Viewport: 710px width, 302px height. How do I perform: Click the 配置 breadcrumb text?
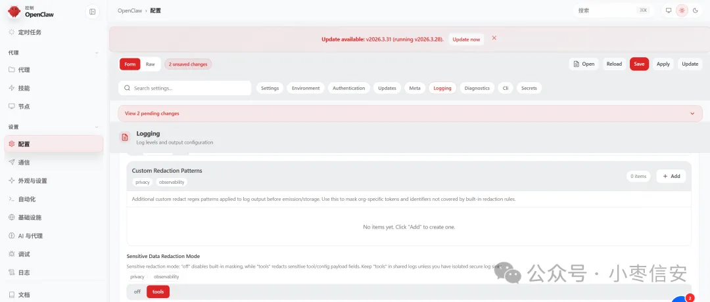pyautogui.click(x=155, y=11)
